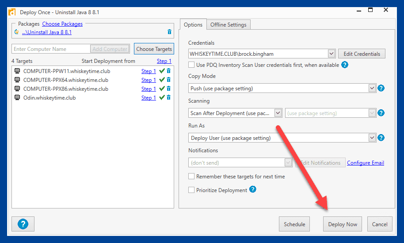The image size is (404, 243).
Task: Click the green checkmark for Odin
Action: pos(162,97)
